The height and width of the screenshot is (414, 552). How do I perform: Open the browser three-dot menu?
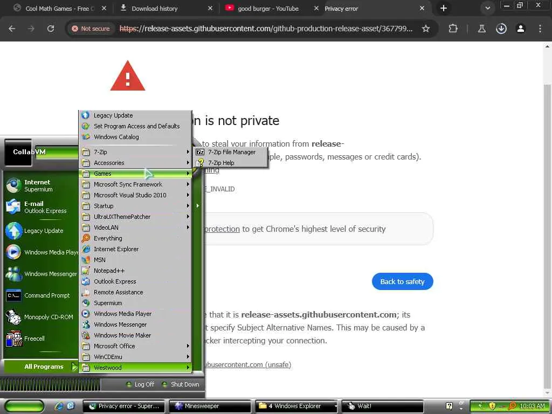[x=540, y=29]
